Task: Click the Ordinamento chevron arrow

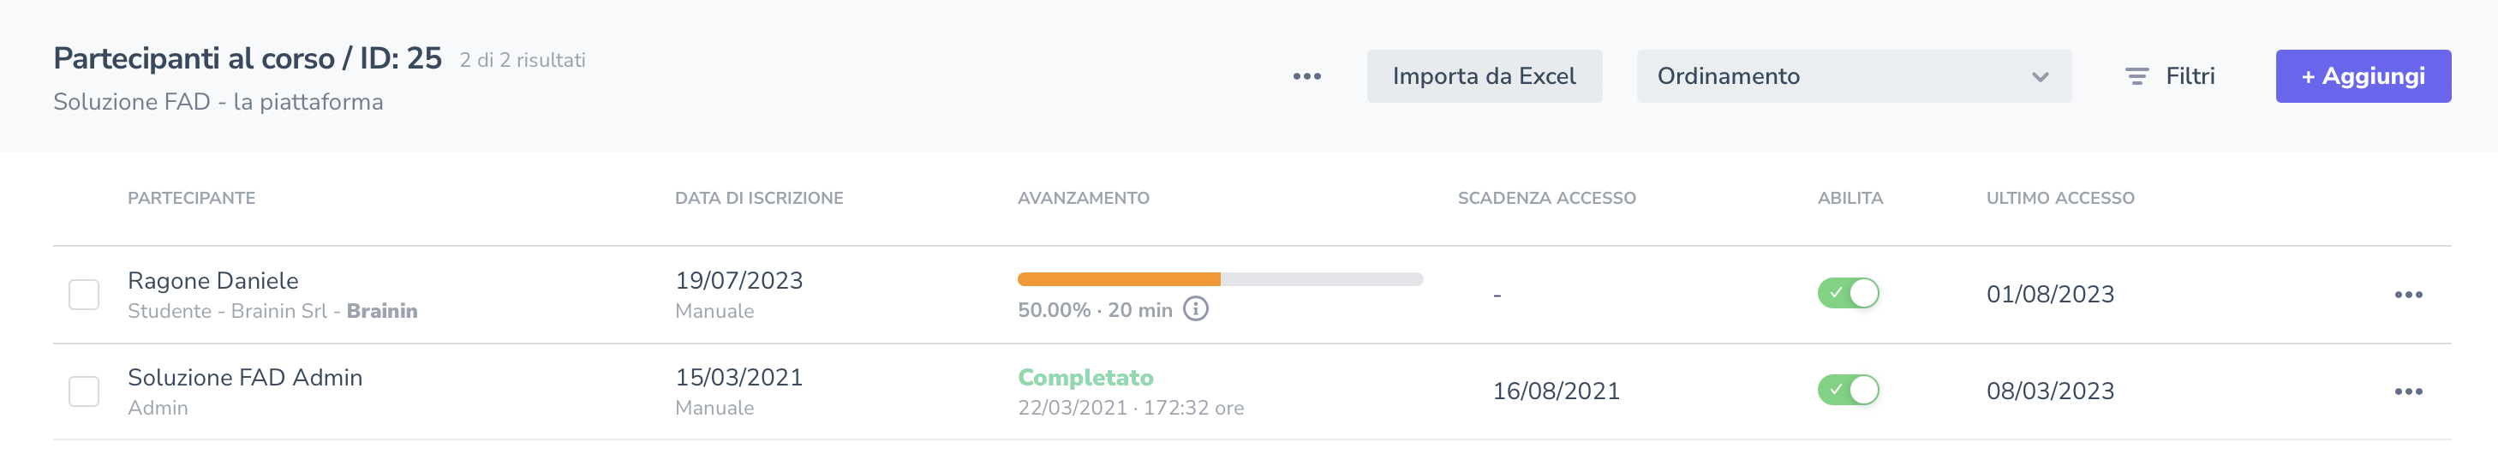Action: tap(2041, 78)
